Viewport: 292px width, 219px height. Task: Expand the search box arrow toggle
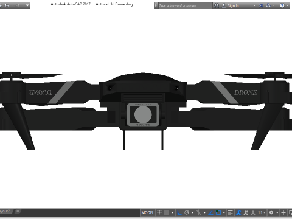click(x=156, y=5)
